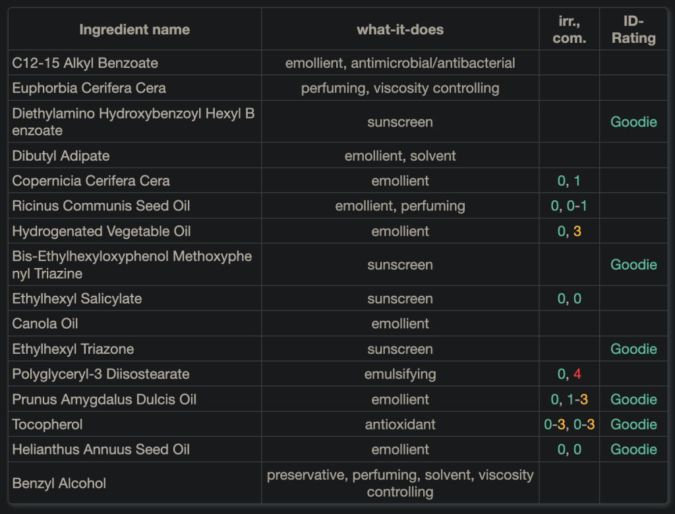Click the antimicrobial/antibacterial function link
Image resolution: width=675 pixels, height=514 pixels.
point(433,63)
